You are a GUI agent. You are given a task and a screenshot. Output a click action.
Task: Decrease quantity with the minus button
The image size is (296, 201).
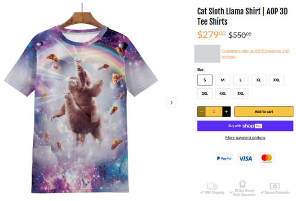(x=202, y=111)
